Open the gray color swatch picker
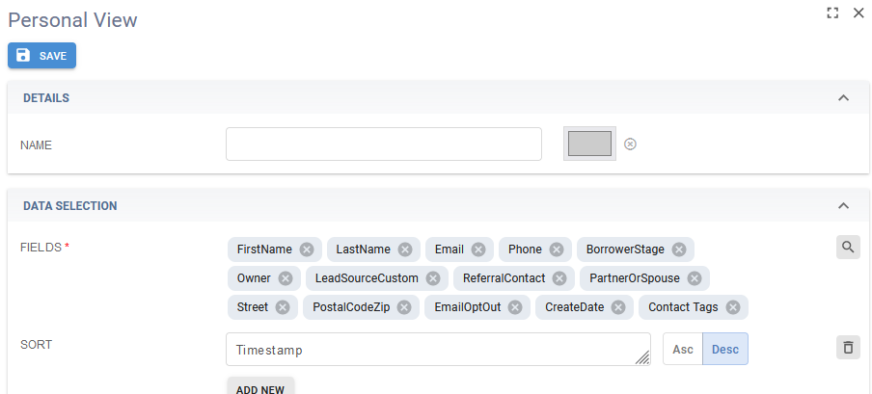This screenshot has width=872, height=394. (x=589, y=144)
